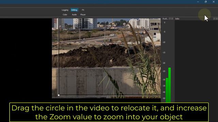
Task: Restore down the application window
Action: pyautogui.click(x=206, y=2)
